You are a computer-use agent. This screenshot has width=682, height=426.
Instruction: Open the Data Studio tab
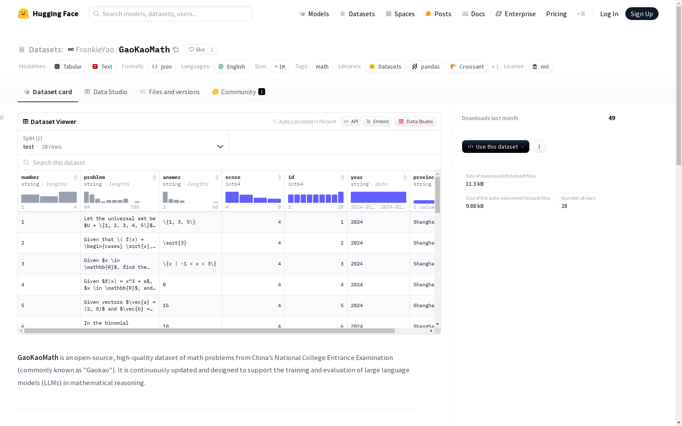tap(106, 92)
